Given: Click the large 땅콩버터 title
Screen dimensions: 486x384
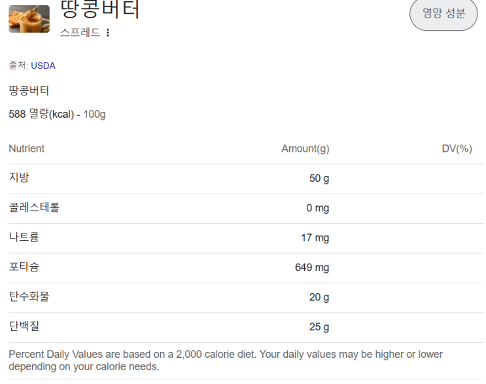Looking at the screenshot, I should point(99,9).
